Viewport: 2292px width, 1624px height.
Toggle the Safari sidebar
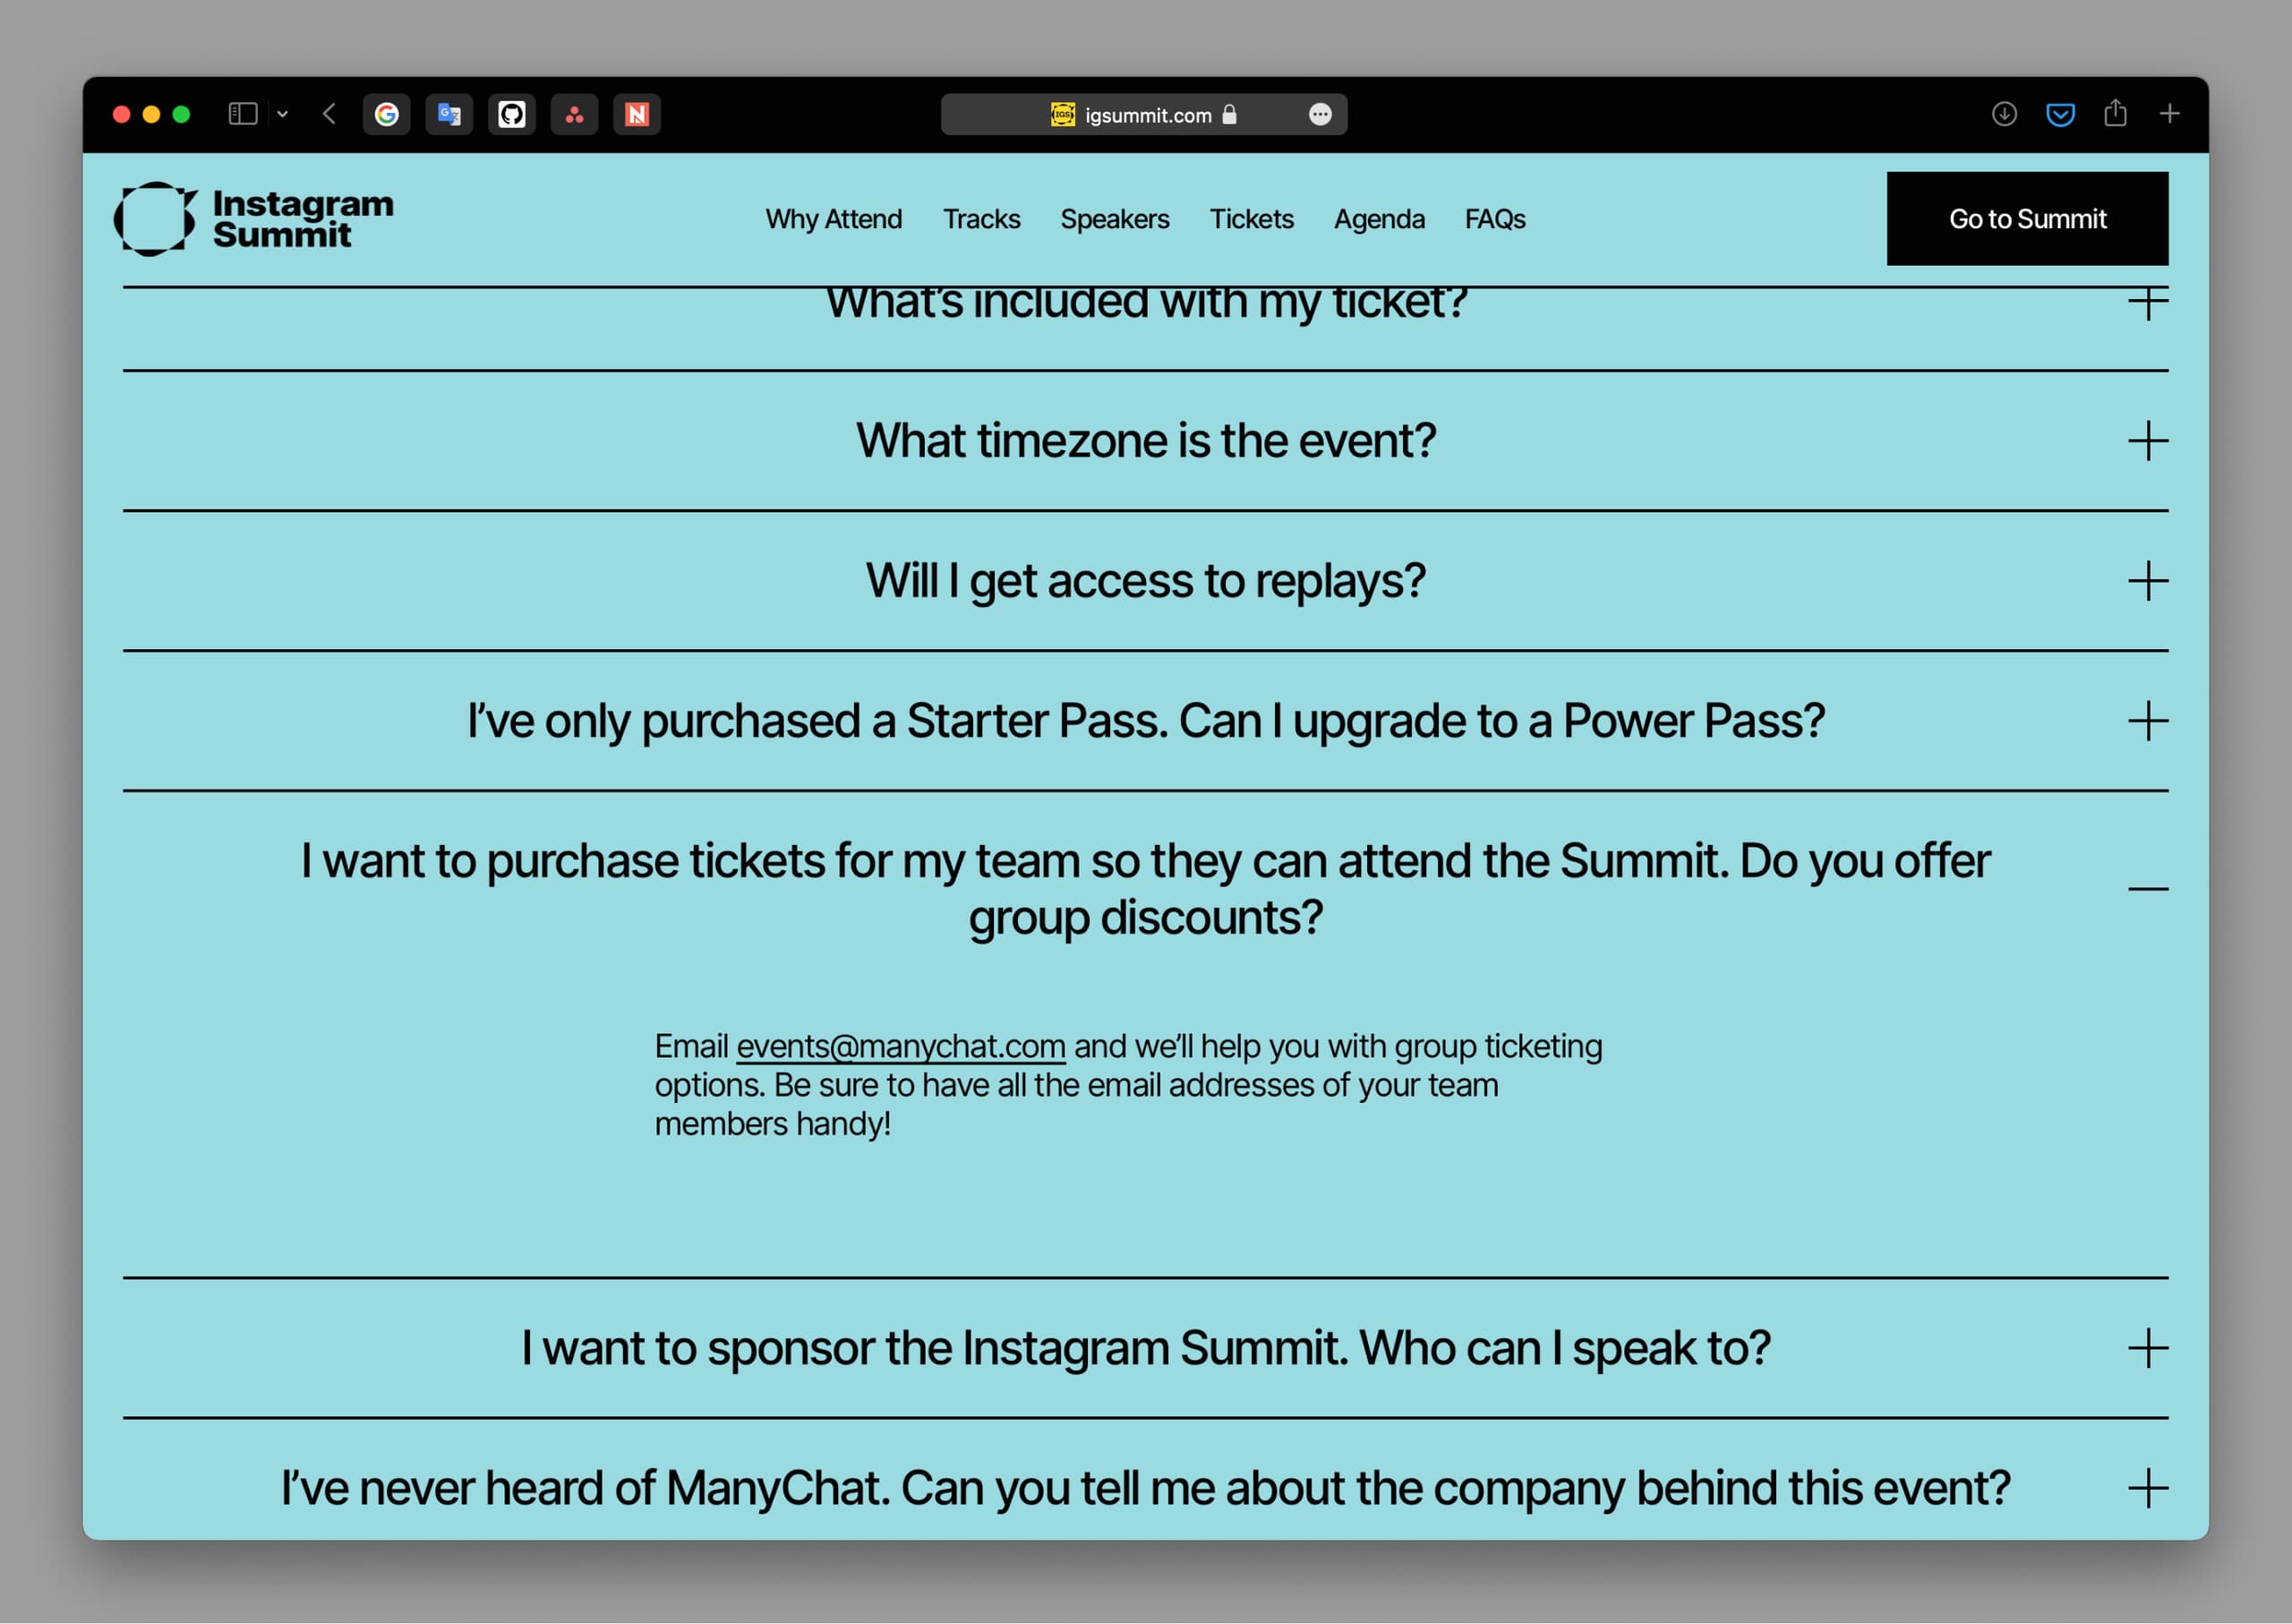coord(243,114)
